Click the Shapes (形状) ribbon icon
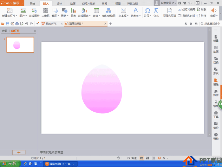Viewport: 222px width, 167px height. [65, 10]
